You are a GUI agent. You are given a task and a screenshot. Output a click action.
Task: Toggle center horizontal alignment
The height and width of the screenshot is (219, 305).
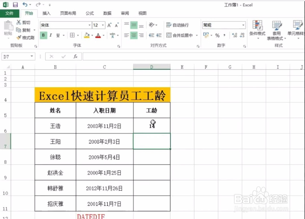134,35
